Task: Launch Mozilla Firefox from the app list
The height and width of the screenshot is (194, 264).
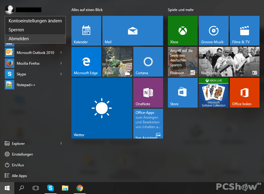Action: pyautogui.click(x=34, y=63)
